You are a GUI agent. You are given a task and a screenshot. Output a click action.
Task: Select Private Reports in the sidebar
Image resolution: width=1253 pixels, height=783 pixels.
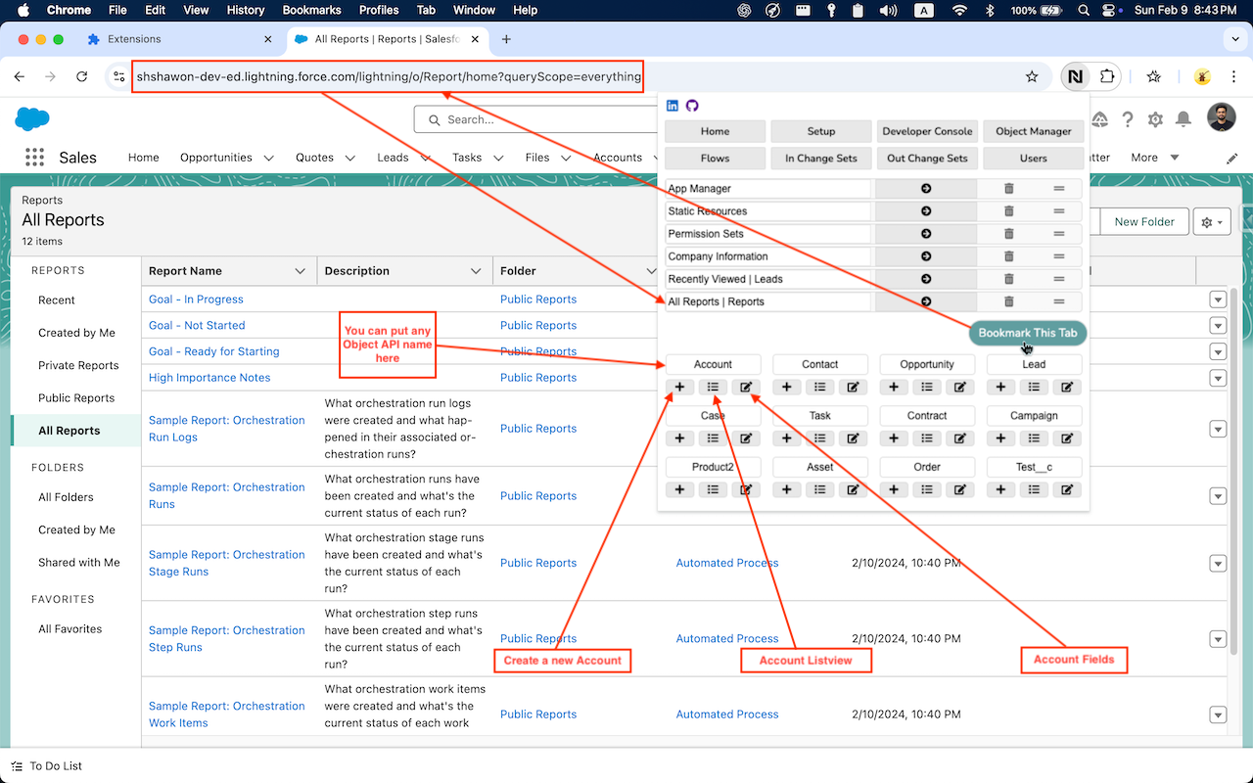click(x=78, y=365)
